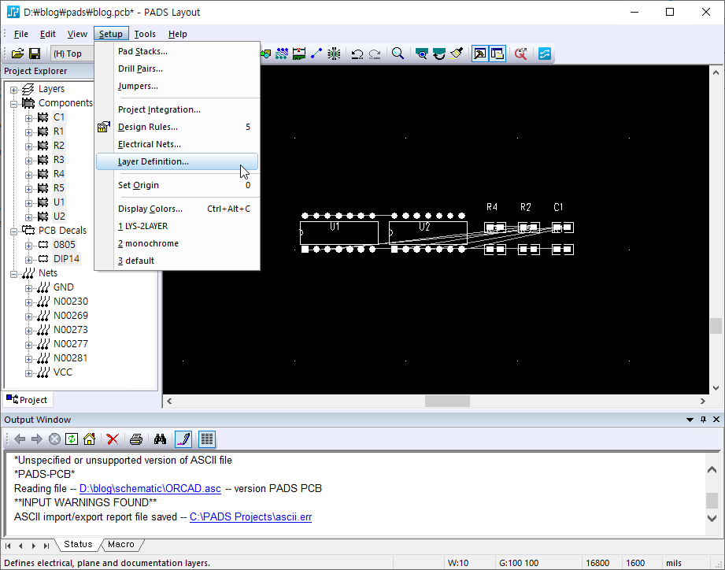Image resolution: width=725 pixels, height=570 pixels.
Task: Choose Set Origin from Setup menu
Action: pyautogui.click(x=177, y=185)
